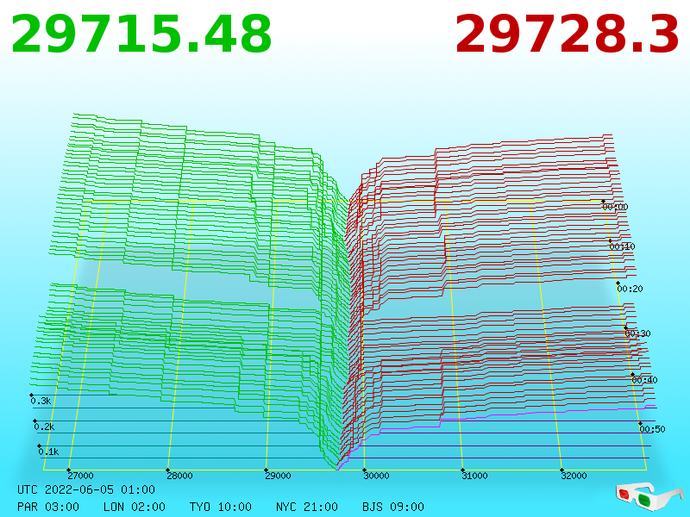Viewport: 690px width, 517px height.
Task: Click the 00:10 time marker
Action: coord(622,246)
